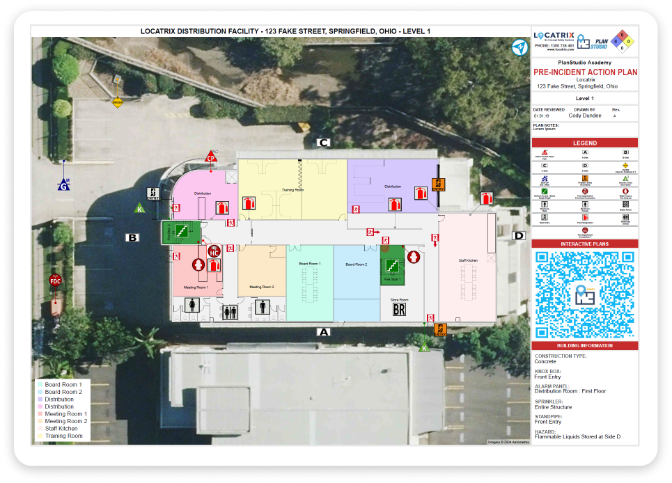
Task: Select the Command Post (CP) triangle marker
Action: (x=210, y=158)
